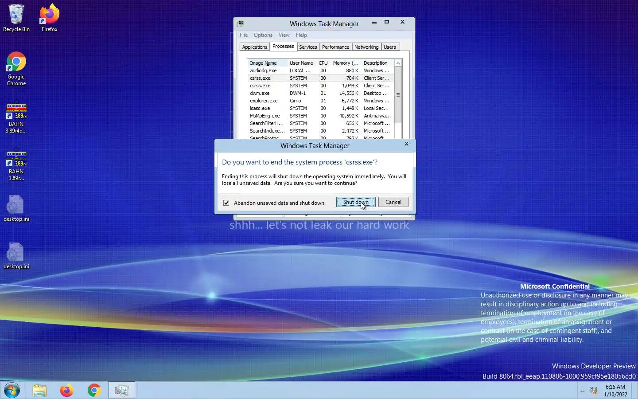Click the process list scrollbar thumb
Screen dimensions: 638x399
398,95
